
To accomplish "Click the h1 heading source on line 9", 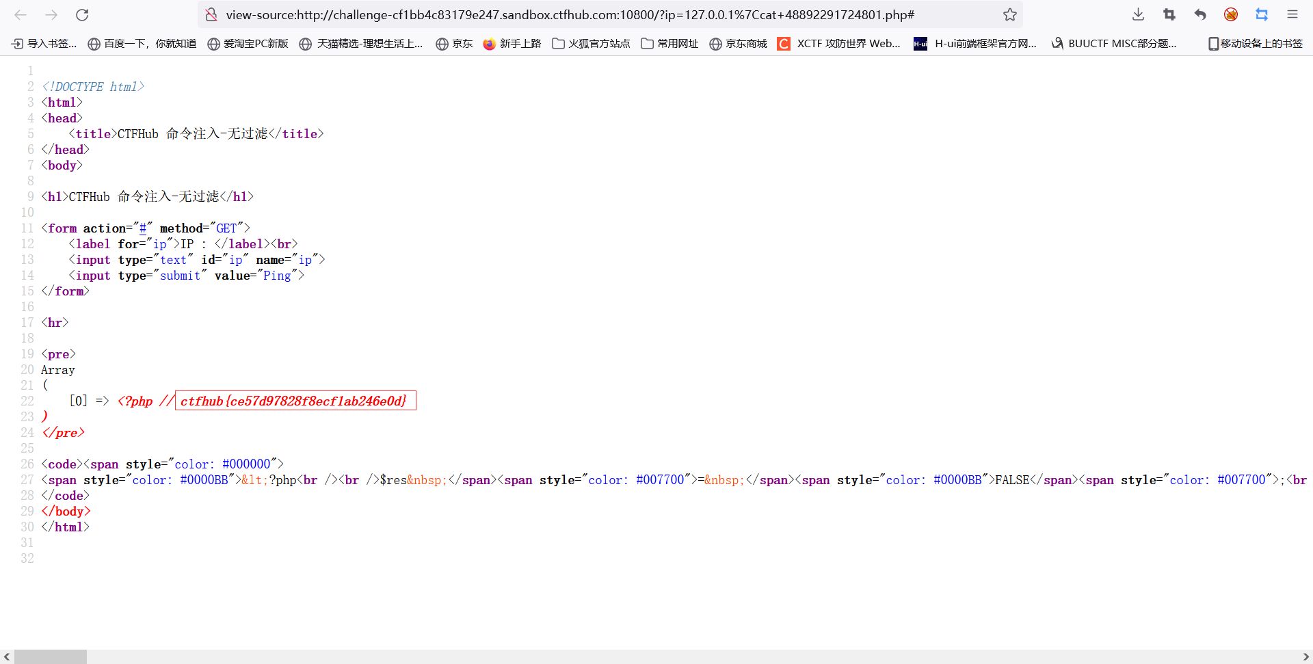I will tap(148, 197).
